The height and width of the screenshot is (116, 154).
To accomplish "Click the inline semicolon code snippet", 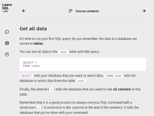I will point(39,108).
